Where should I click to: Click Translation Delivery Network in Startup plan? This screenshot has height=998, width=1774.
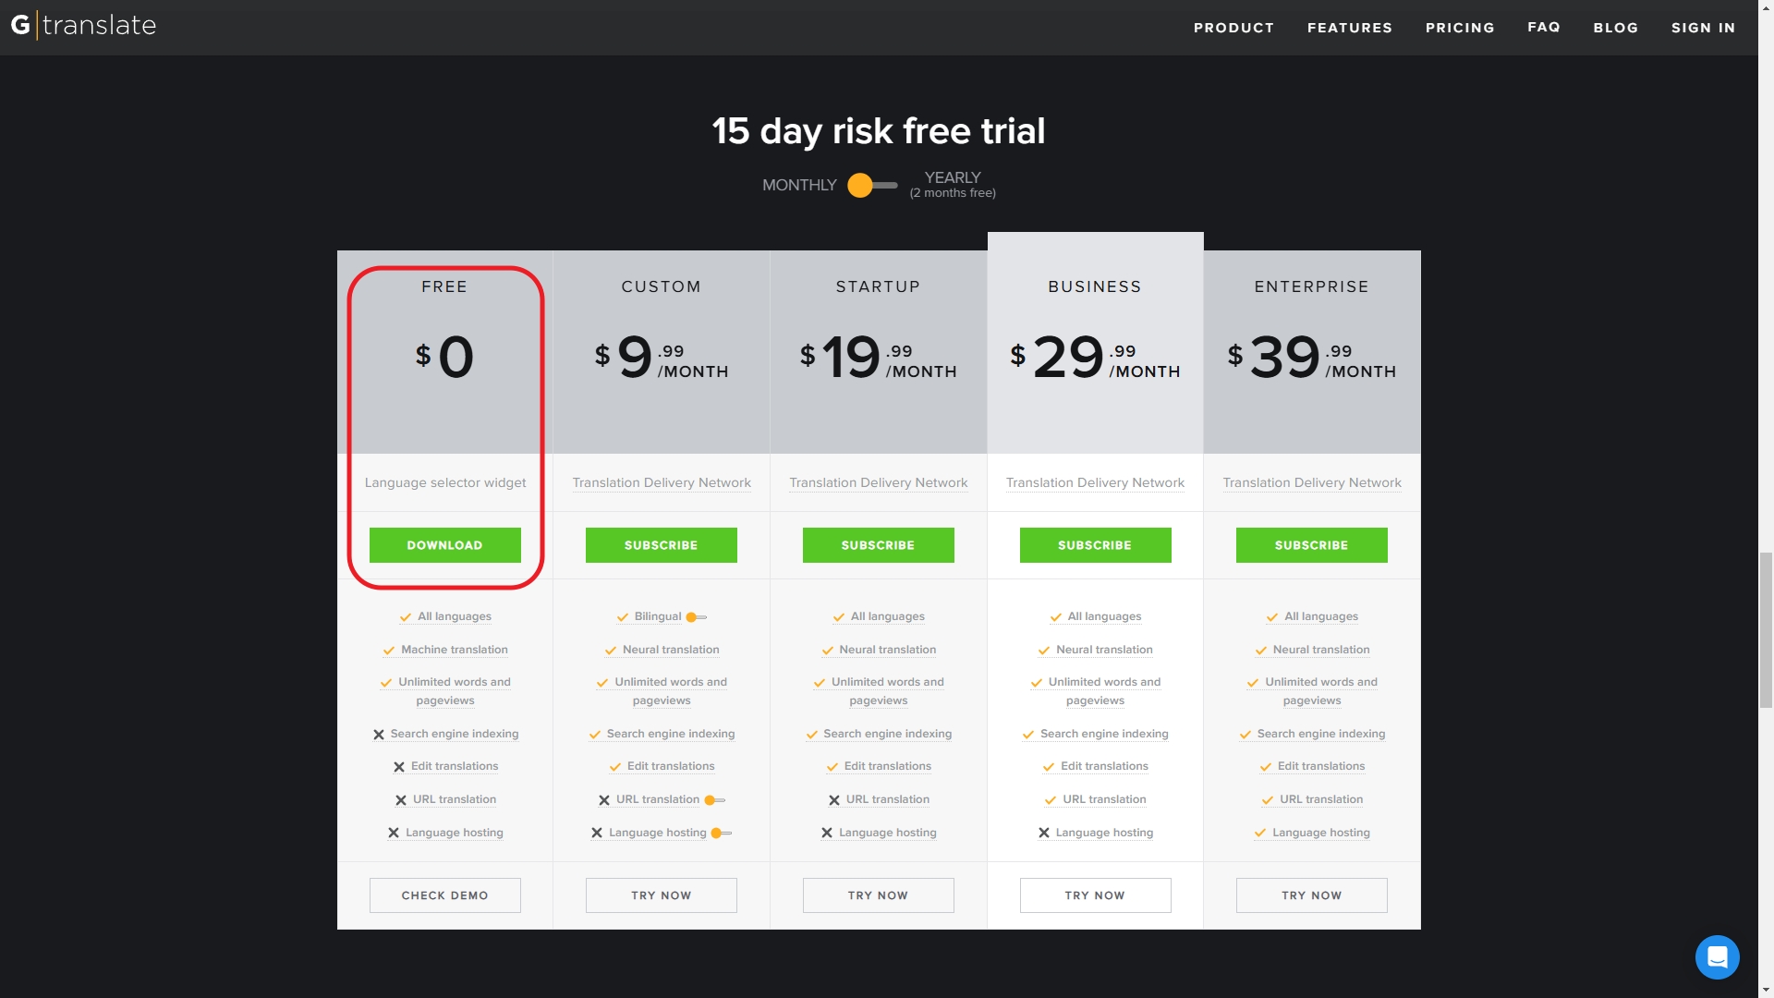(879, 483)
